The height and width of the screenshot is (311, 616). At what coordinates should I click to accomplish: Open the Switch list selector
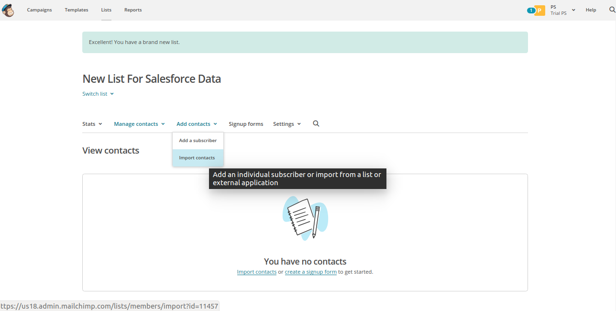click(x=98, y=94)
